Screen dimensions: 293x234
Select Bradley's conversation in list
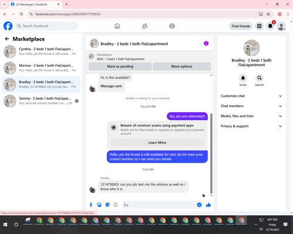41,84
